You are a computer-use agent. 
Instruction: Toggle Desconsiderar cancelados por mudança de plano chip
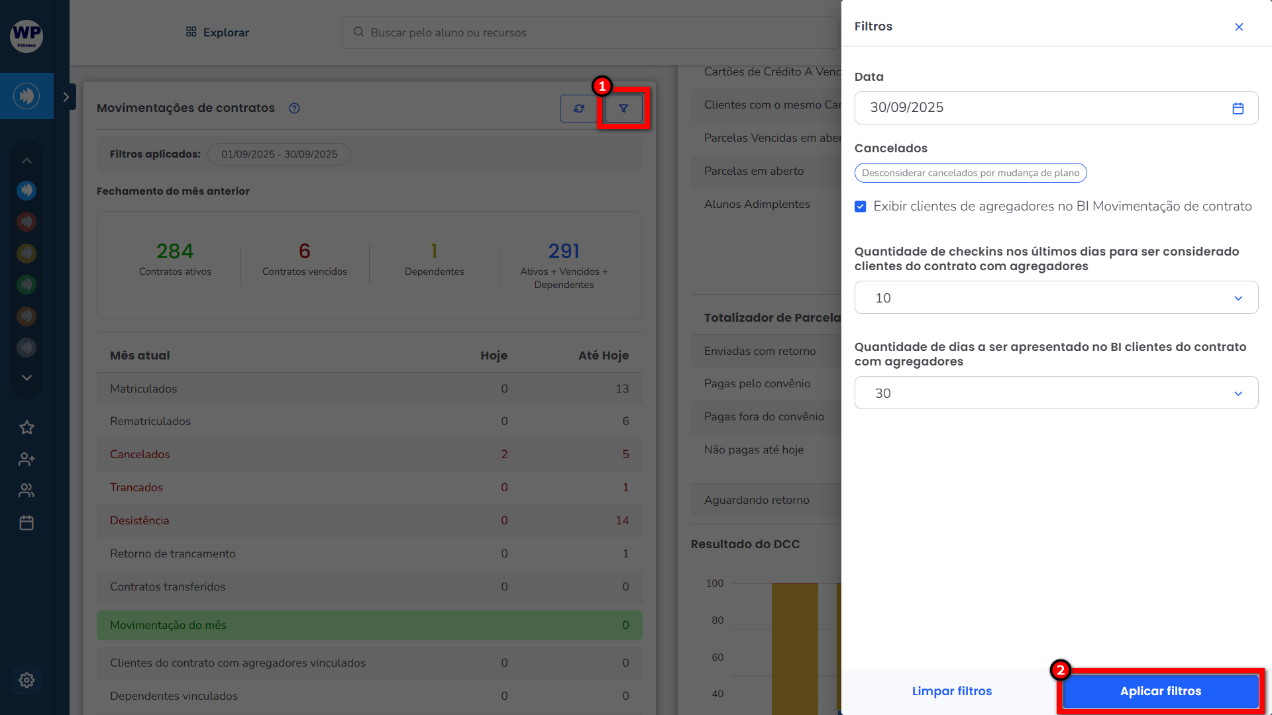pos(970,173)
